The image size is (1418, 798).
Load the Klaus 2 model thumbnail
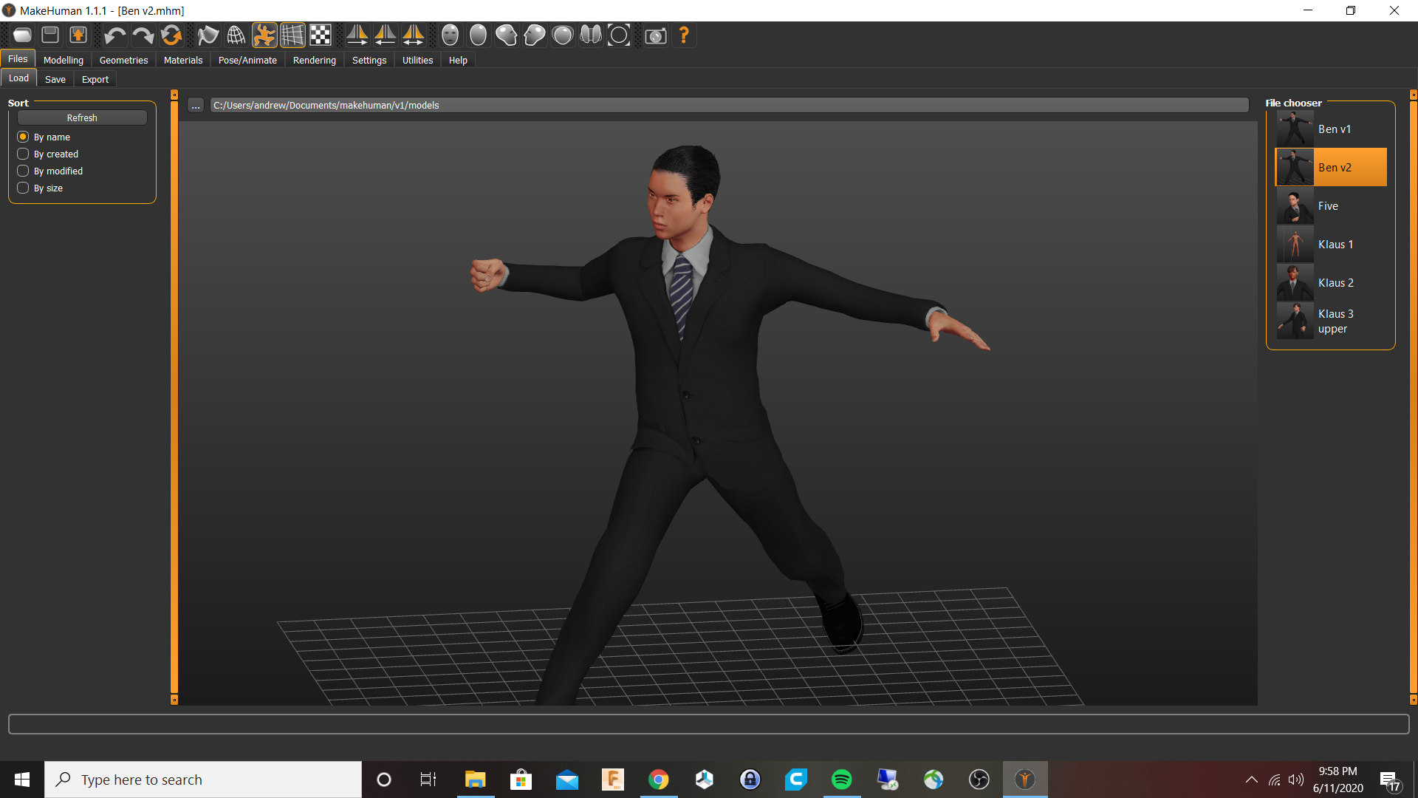coord(1295,282)
